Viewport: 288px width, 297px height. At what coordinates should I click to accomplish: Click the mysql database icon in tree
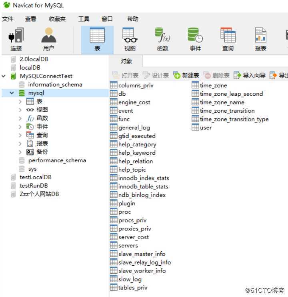[x=22, y=93]
